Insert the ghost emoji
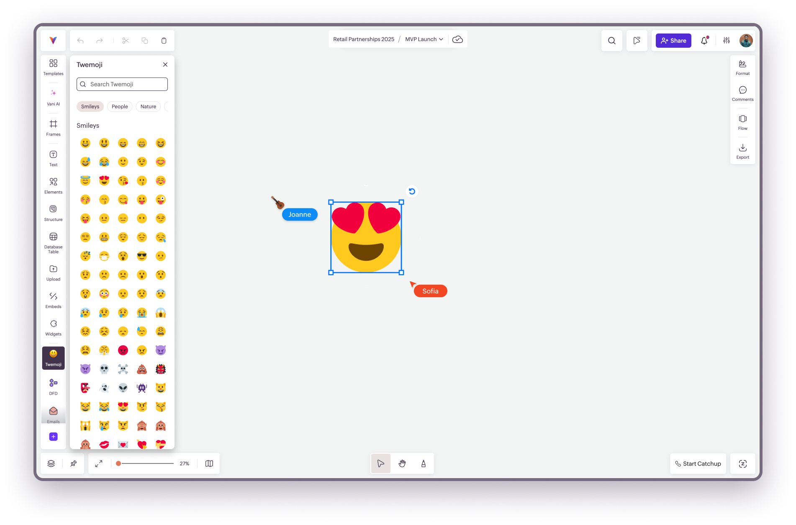The width and height of the screenshot is (796, 525). point(104,388)
